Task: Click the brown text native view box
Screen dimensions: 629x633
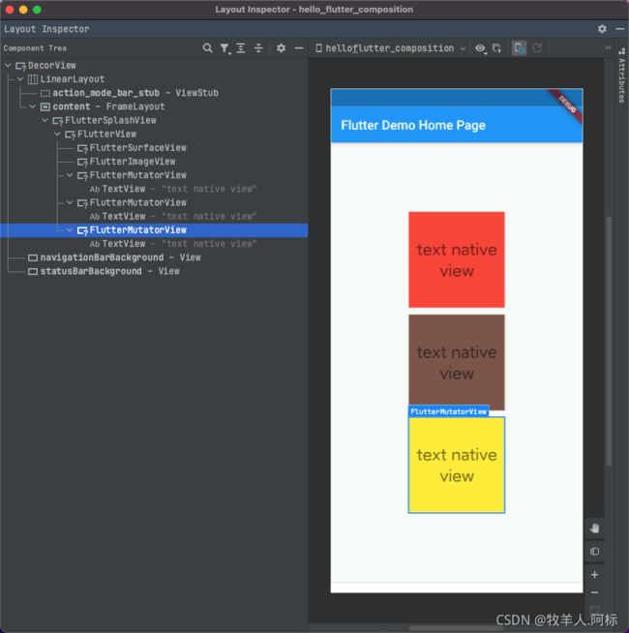Action: pos(456,362)
